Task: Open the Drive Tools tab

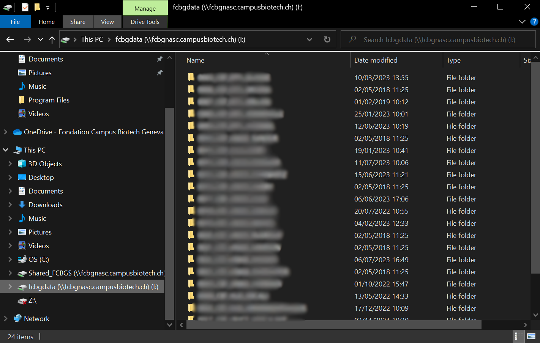Action: coord(145,22)
